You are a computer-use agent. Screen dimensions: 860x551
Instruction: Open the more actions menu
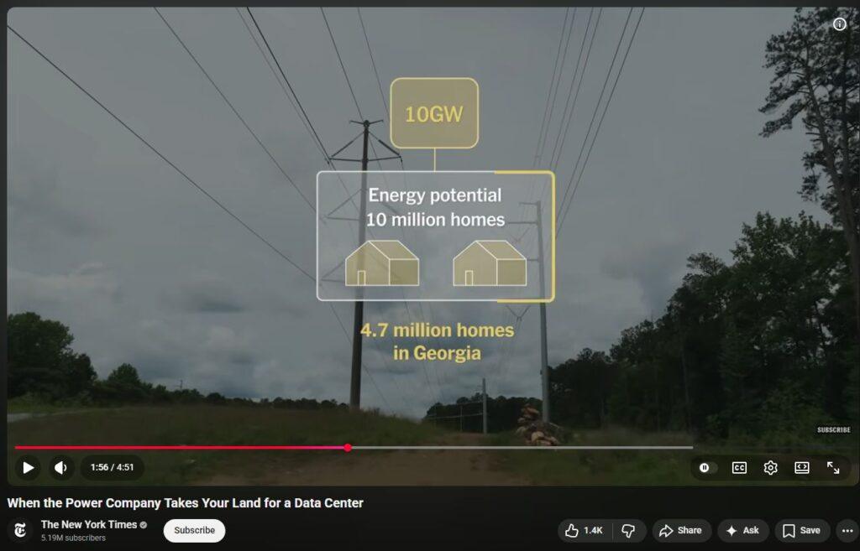(x=847, y=530)
